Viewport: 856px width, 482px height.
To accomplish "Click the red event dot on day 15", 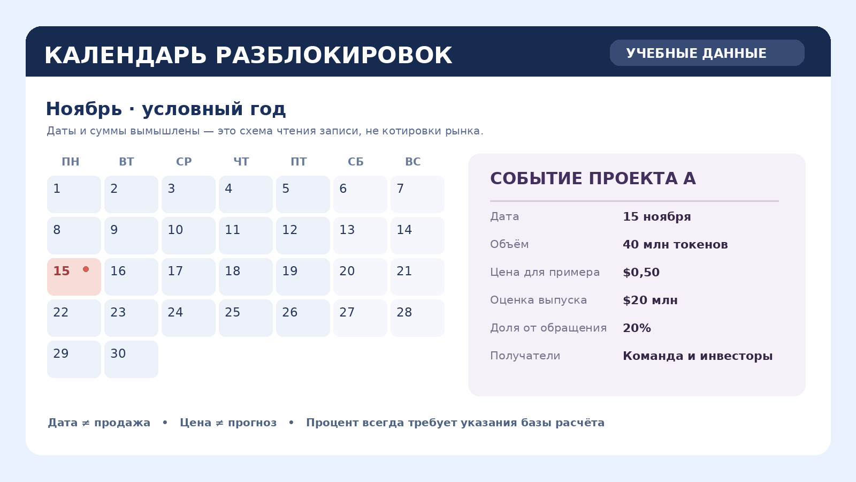I will pyautogui.click(x=86, y=269).
